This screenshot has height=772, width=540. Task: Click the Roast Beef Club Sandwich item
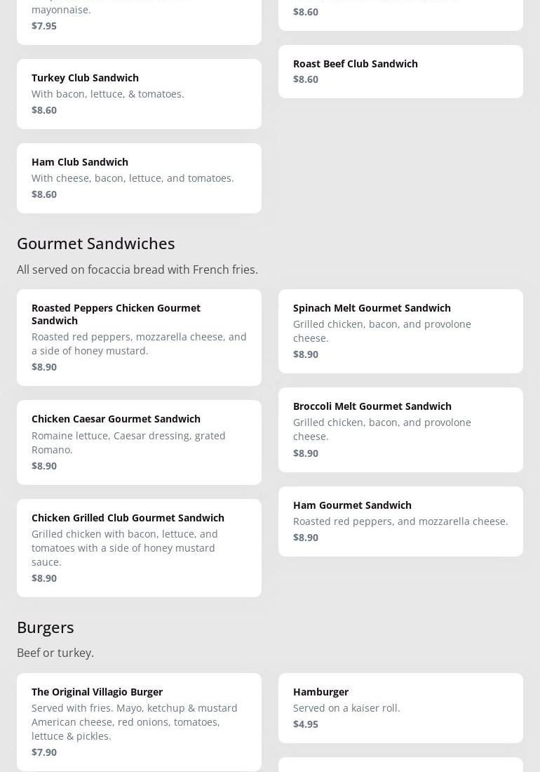[400, 71]
